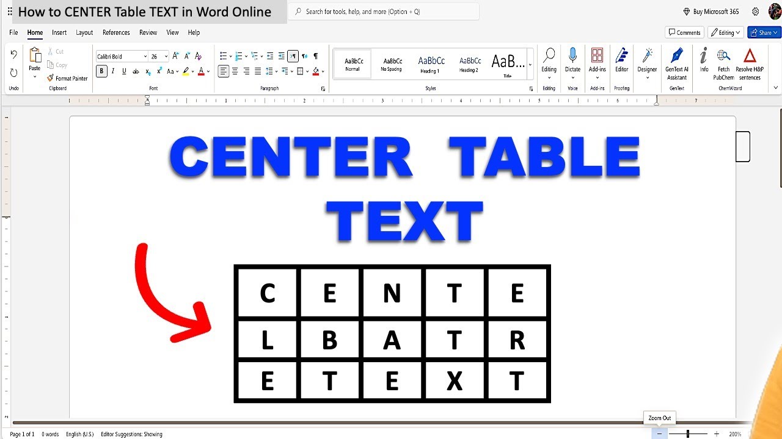Open Dictate microphone tool
This screenshot has width=782, height=439.
[572, 63]
